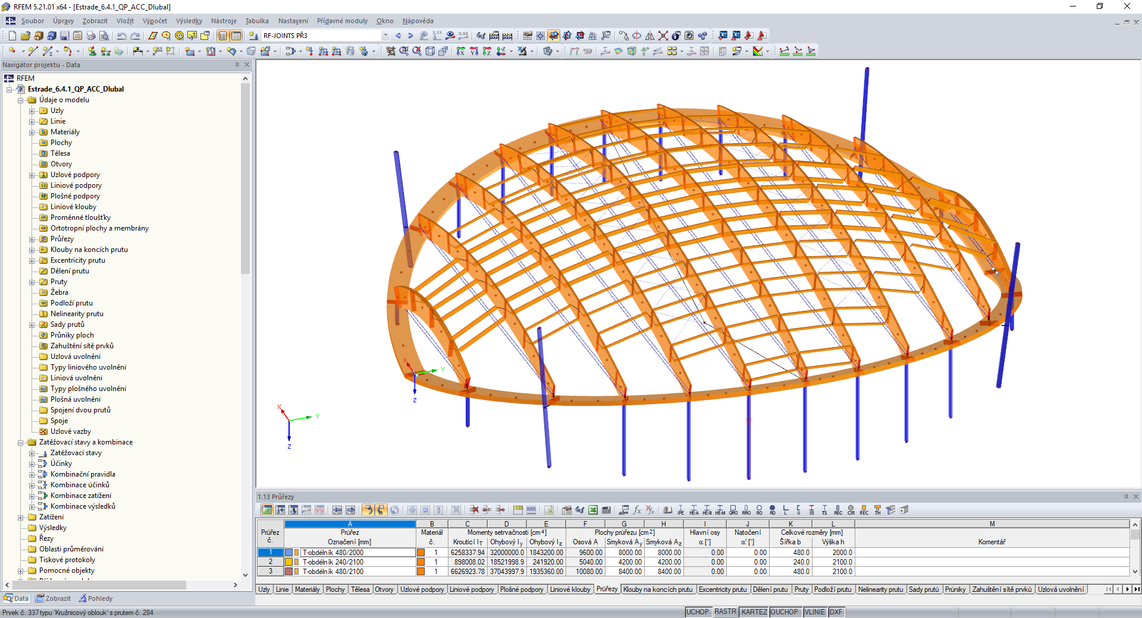Screen dimensions: 1142x618
Task: Click the delete cross icon in upper toolbar
Action: [663, 36]
